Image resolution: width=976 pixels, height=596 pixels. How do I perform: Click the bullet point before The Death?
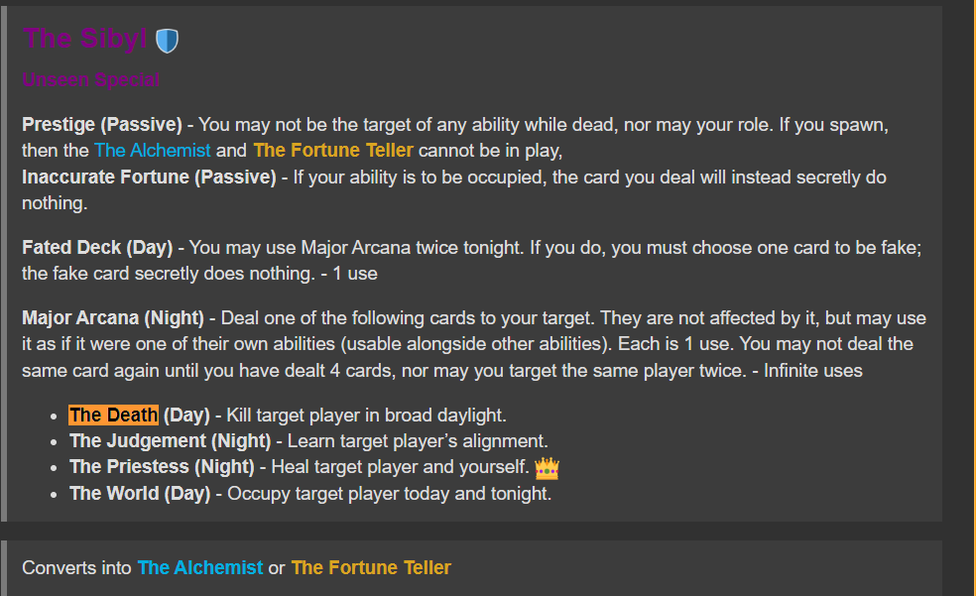click(55, 417)
